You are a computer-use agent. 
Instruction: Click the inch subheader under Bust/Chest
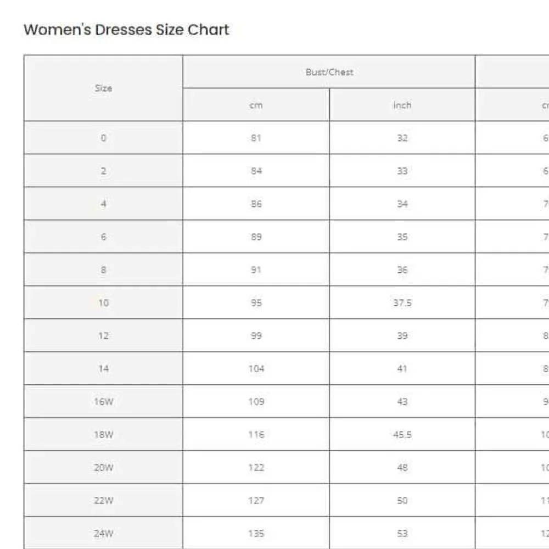click(402, 105)
